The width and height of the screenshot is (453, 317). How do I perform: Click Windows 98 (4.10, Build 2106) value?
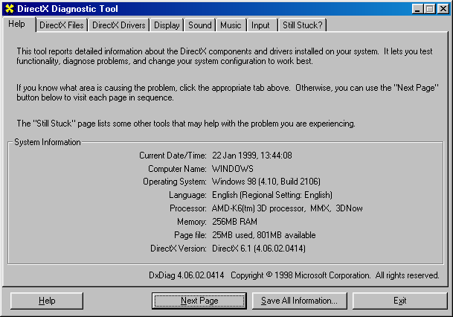266,182
